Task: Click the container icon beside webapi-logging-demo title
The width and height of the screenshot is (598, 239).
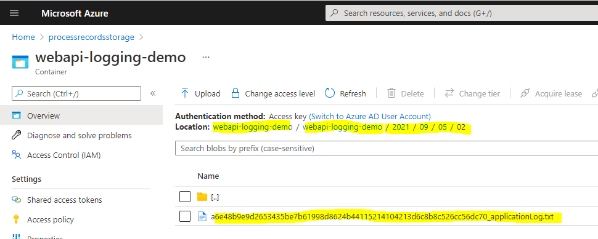Action: [20, 61]
